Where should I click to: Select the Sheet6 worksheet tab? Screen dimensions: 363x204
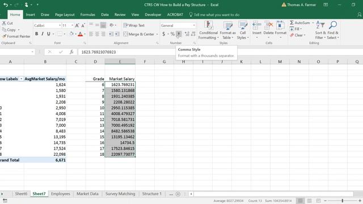tap(21, 194)
